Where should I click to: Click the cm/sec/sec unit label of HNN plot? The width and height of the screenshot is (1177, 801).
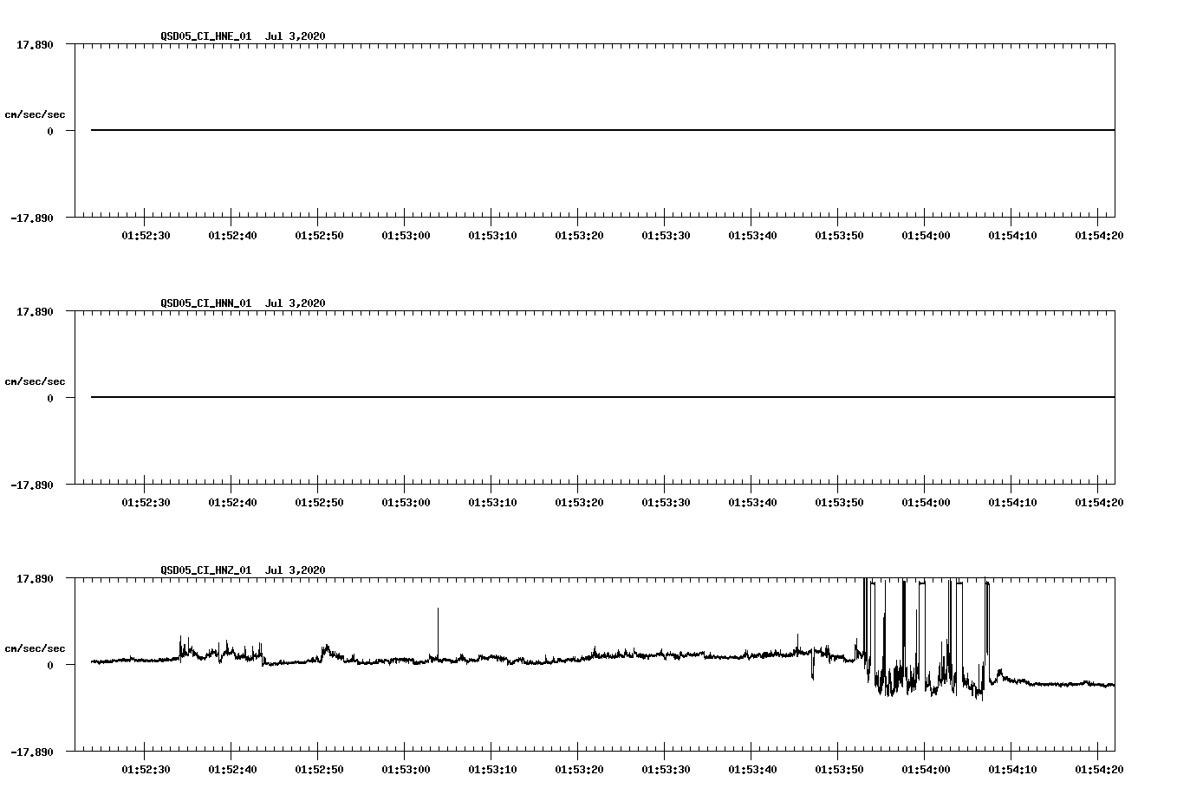[35, 381]
